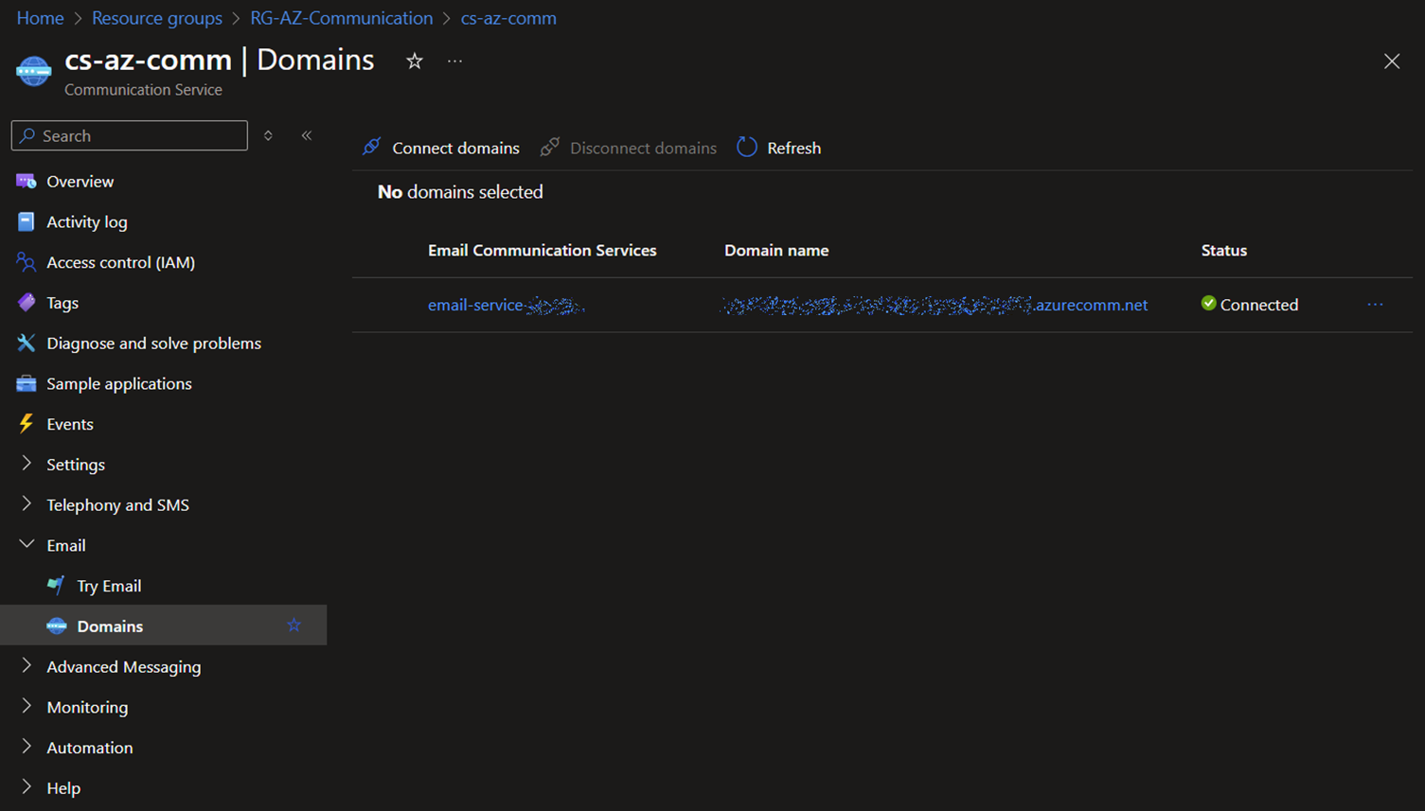Collapse the sidebar with double chevron
The width and height of the screenshot is (1425, 811).
coord(307,135)
